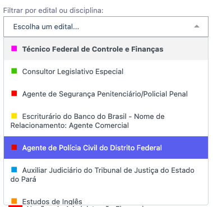
Task: Click orange swatch beside Estudos de Inglês
Action: point(14,201)
